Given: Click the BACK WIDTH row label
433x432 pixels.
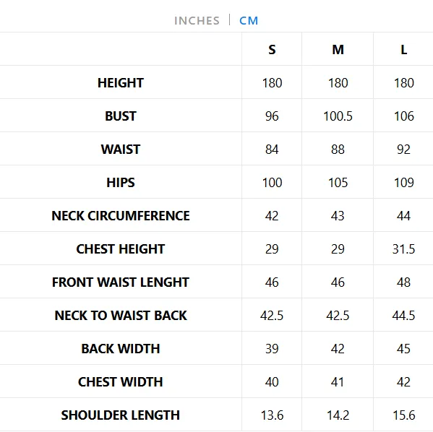Looking at the screenshot, I should pos(121,349).
